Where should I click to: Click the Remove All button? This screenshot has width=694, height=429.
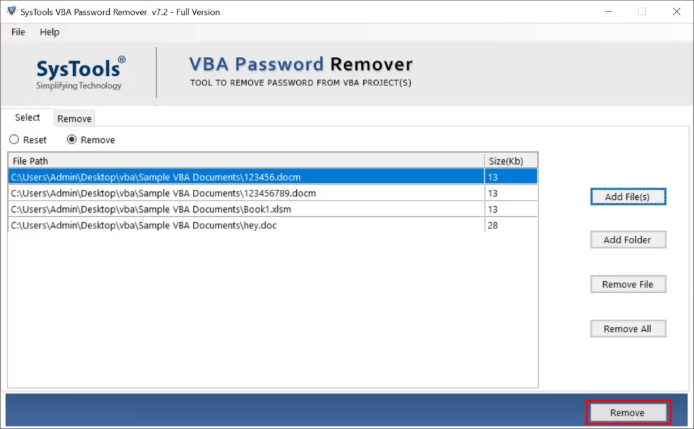tap(628, 329)
